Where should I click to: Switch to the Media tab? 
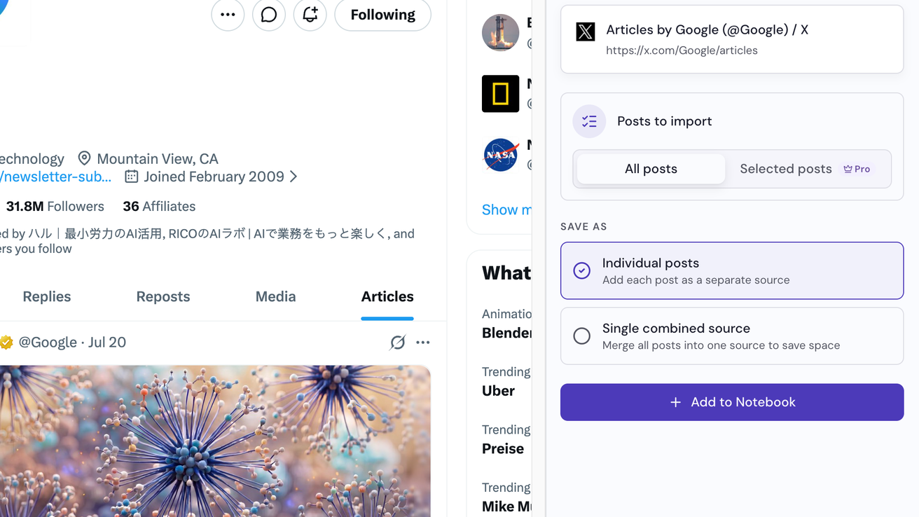(x=276, y=297)
